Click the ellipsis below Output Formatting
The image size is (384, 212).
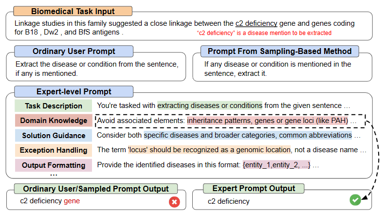[x=54, y=175]
